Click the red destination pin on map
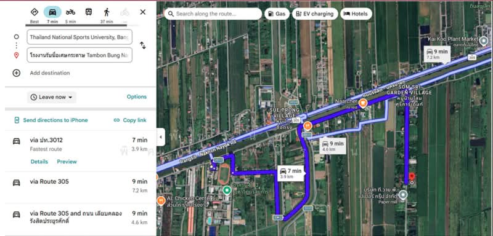This screenshot has width=493, height=236. point(412,178)
